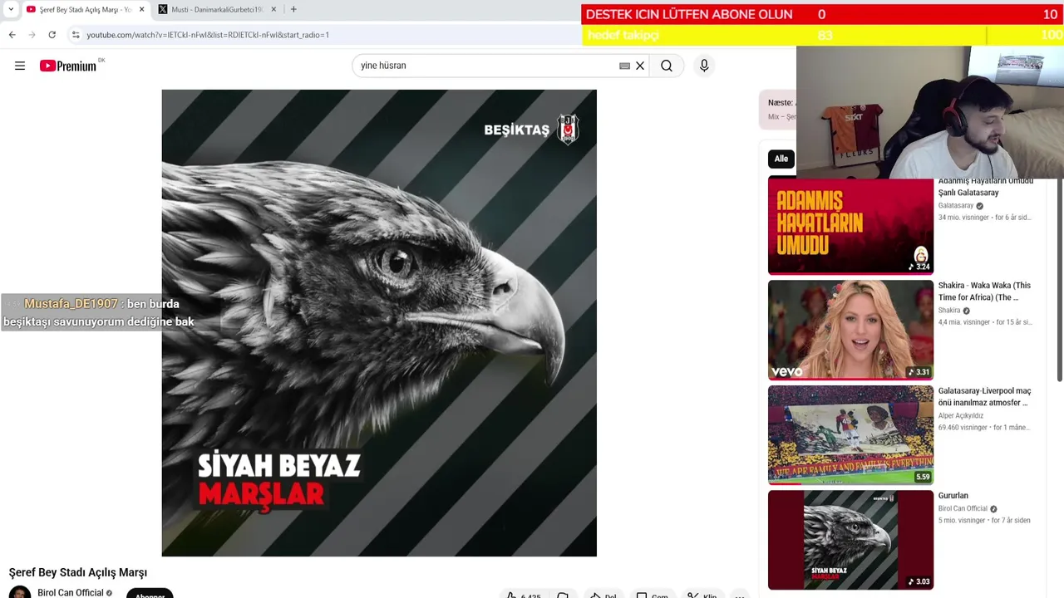Go back in the browser
The width and height of the screenshot is (1064, 598).
coord(12,35)
